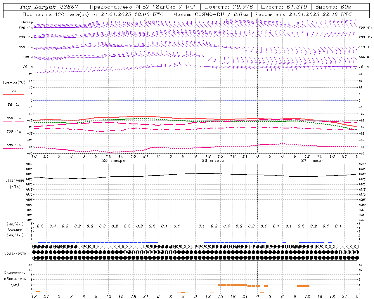The image size is (374, 299).
Task: Click the orange convective cloud bar on 27 января
Action: (303, 286)
